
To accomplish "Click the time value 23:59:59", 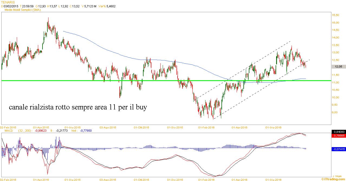I will [28, 6].
